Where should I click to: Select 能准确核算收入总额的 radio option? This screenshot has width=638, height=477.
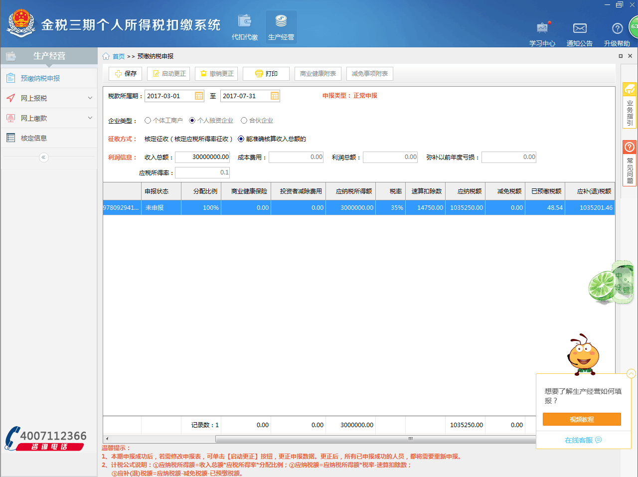[241, 139]
